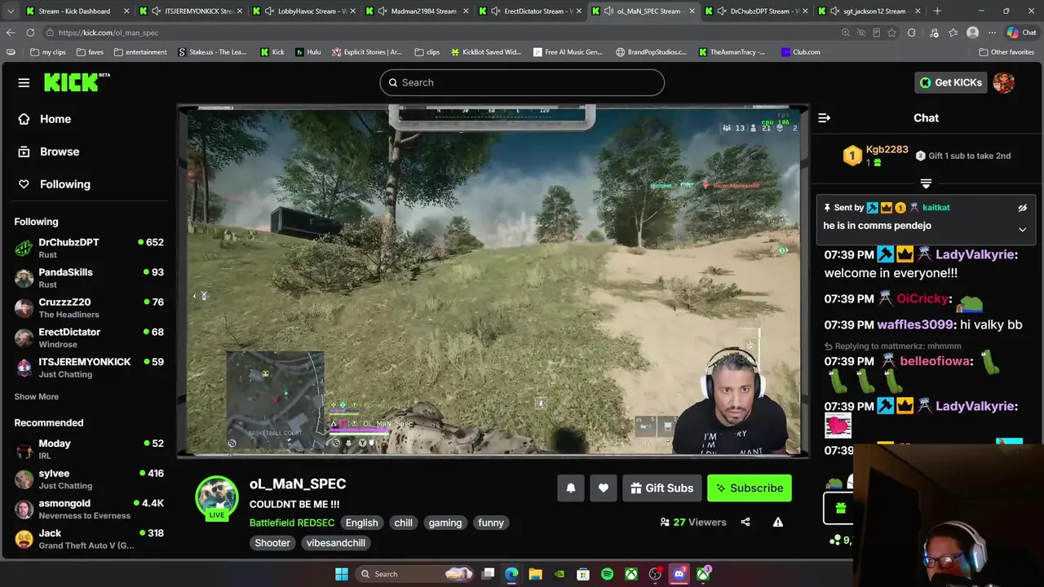Viewport: 1044px width, 587px height.
Task: Open PandaSkills channel in Following list
Action: 88,278
